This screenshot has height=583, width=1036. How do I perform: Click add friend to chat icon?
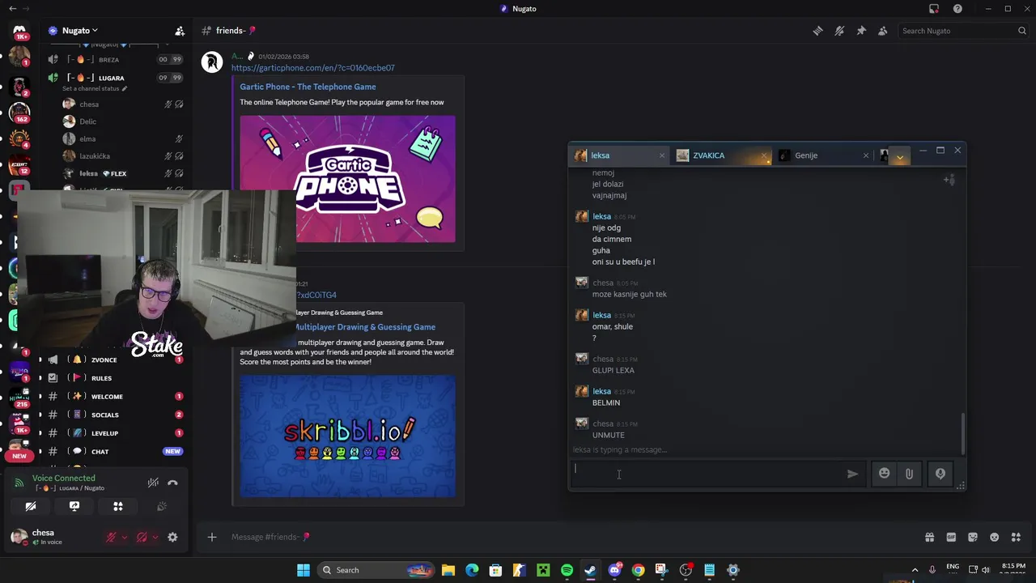949,180
